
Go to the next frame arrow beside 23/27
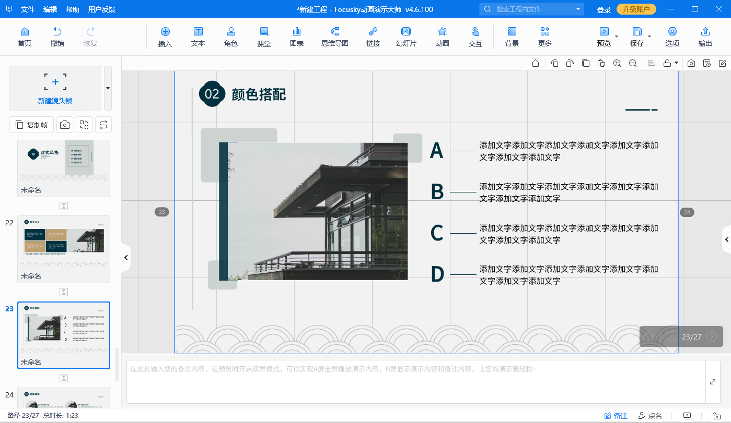(712, 336)
